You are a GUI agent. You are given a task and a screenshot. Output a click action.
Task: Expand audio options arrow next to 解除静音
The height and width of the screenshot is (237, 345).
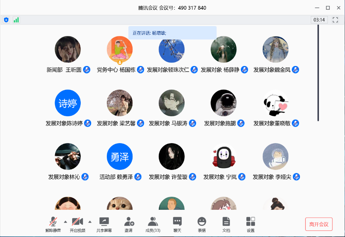(x=66, y=222)
